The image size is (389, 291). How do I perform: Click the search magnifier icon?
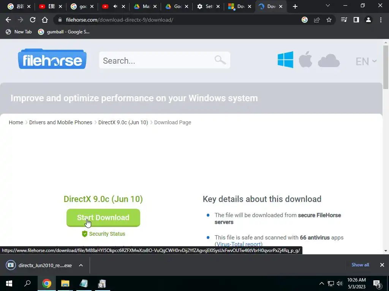[x=220, y=60]
